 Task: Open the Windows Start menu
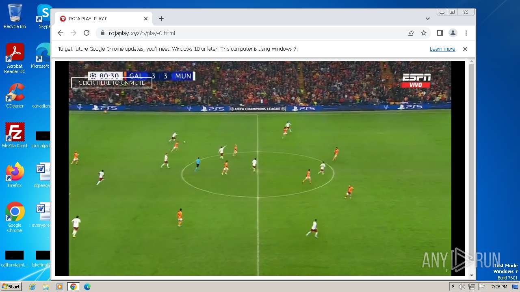[x=11, y=287]
